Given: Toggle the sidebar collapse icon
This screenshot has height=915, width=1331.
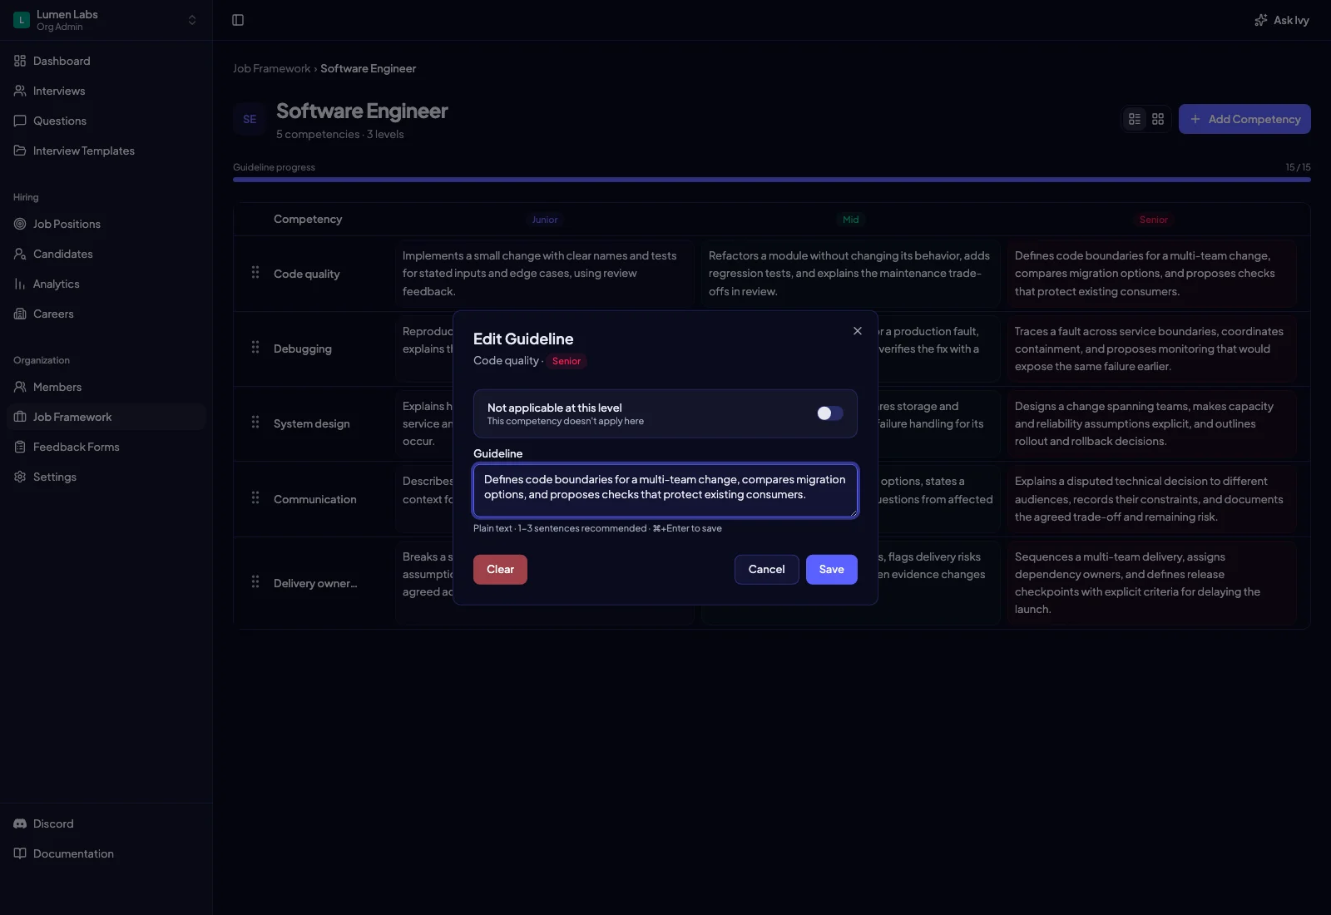Looking at the screenshot, I should pyautogui.click(x=238, y=20).
